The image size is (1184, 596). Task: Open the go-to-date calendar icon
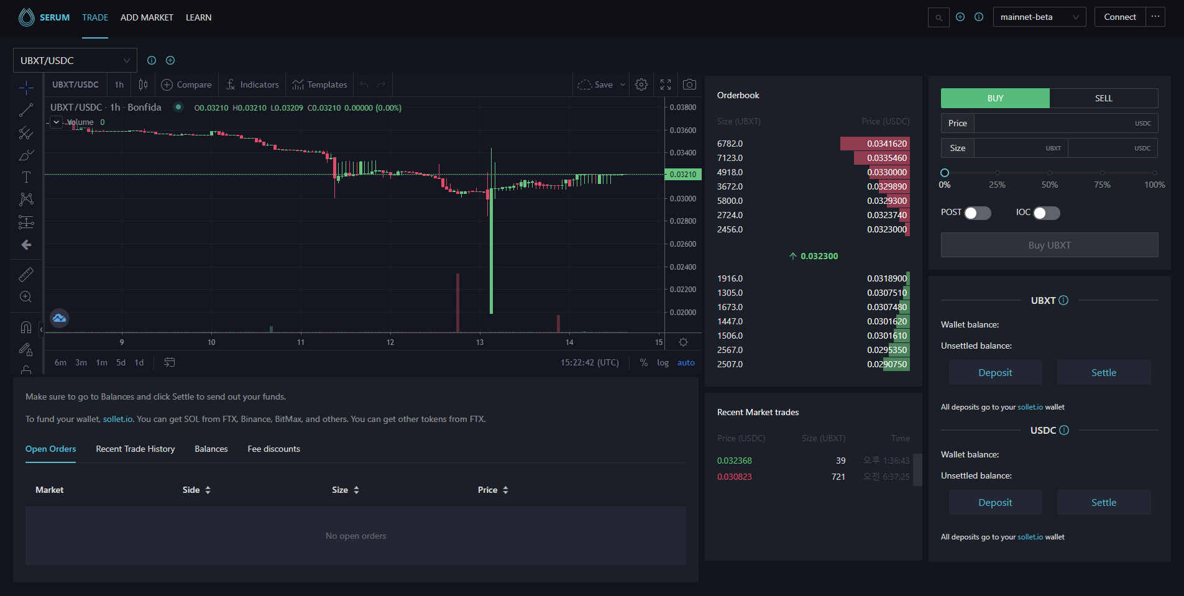(x=169, y=362)
